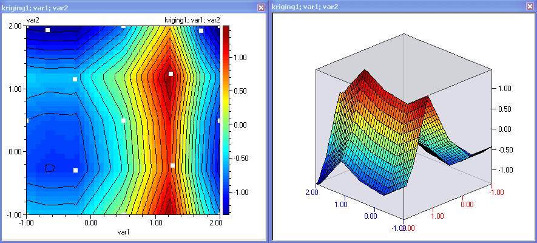Select the white data marker at the contour plot center

(123, 120)
